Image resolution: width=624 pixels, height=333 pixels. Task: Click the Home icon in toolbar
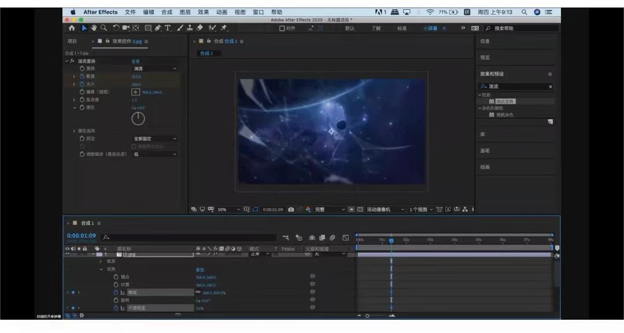pos(73,28)
